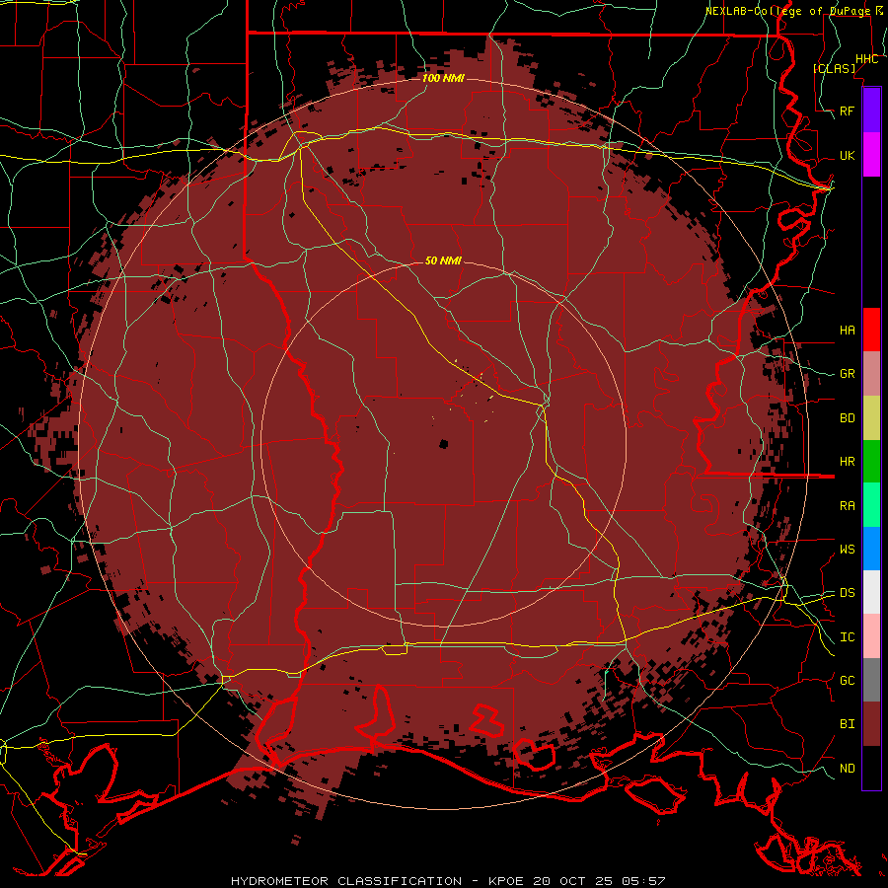
Task: Click the '05:57' timestamp in caption
Action: click(x=644, y=881)
